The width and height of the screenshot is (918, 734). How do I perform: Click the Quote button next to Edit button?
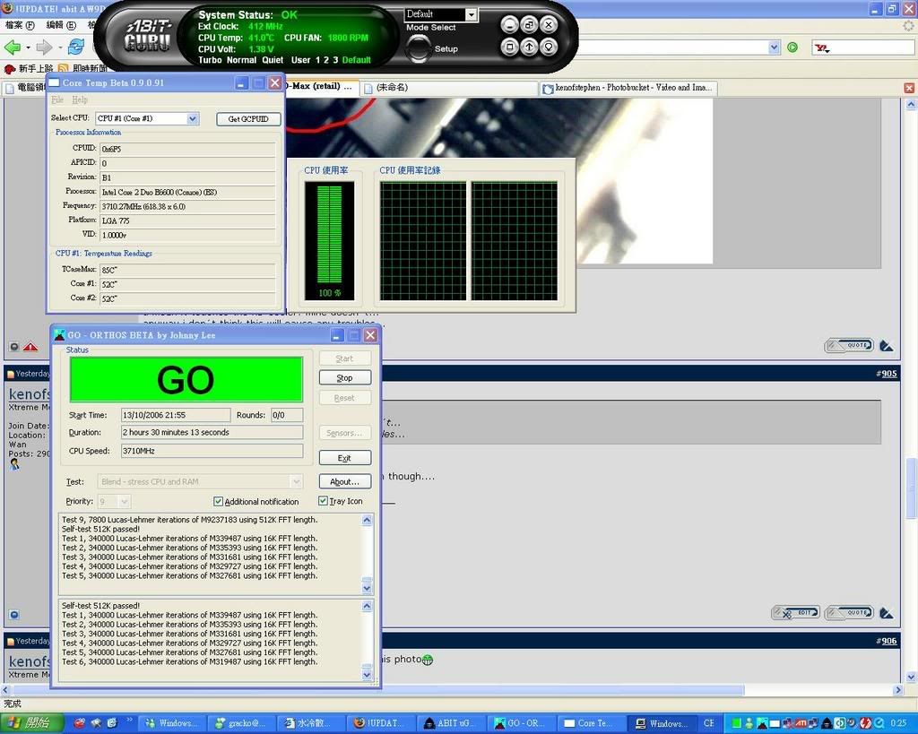click(x=849, y=613)
